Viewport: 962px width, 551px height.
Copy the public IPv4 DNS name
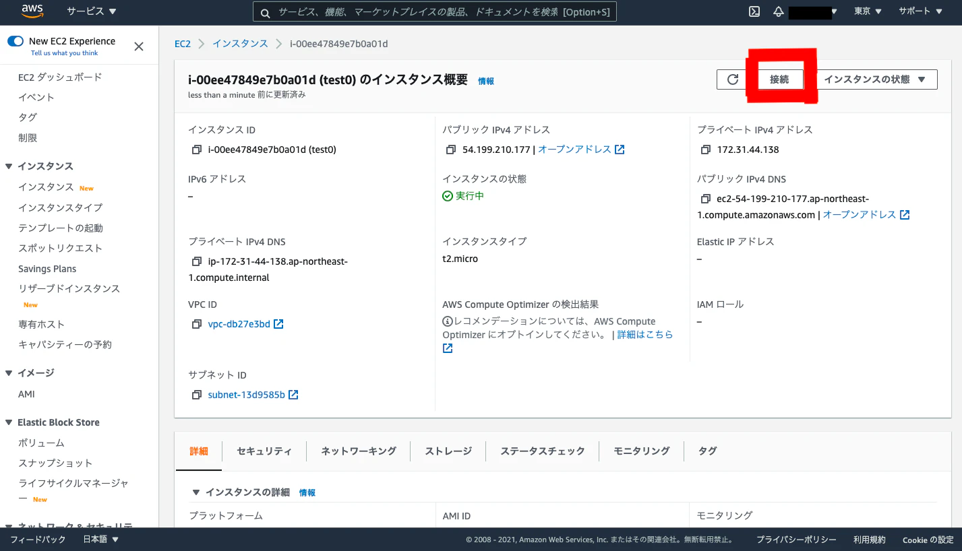[706, 199]
